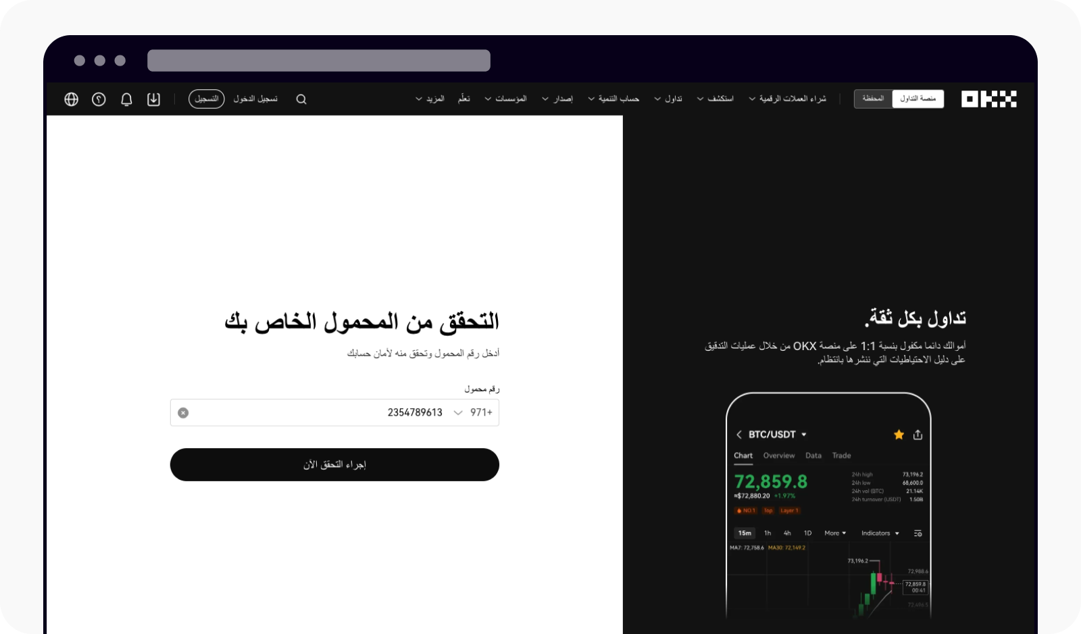Click the app download icon

pos(153,99)
